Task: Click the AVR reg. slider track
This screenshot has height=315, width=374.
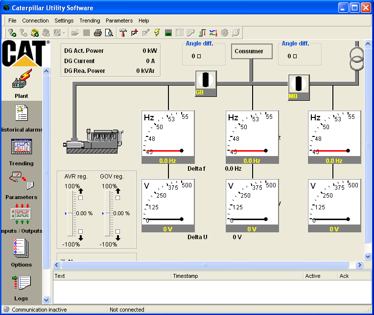Action: pyautogui.click(x=70, y=213)
